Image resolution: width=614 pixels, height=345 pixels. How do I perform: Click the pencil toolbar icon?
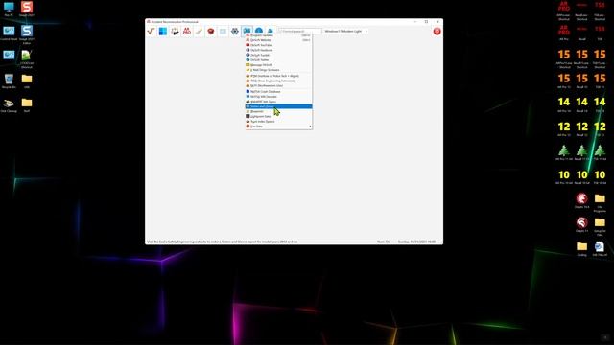point(199,32)
